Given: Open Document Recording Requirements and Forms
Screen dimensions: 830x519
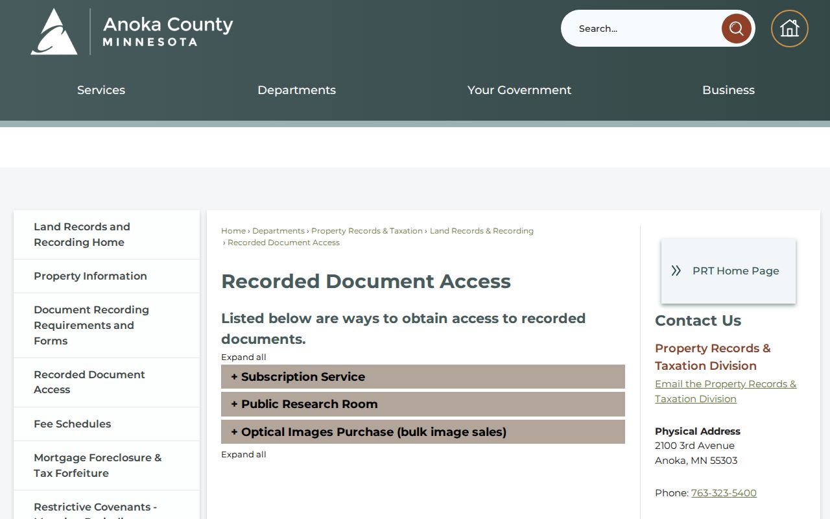Looking at the screenshot, I should pos(107,325).
